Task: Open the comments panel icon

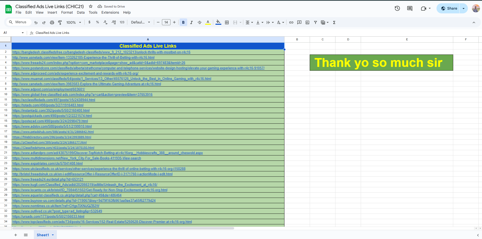Action: [409, 8]
